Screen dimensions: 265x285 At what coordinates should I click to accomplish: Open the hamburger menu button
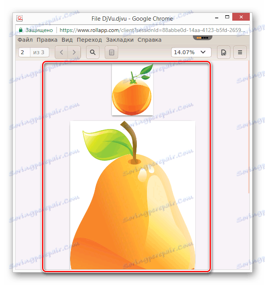coord(240,52)
